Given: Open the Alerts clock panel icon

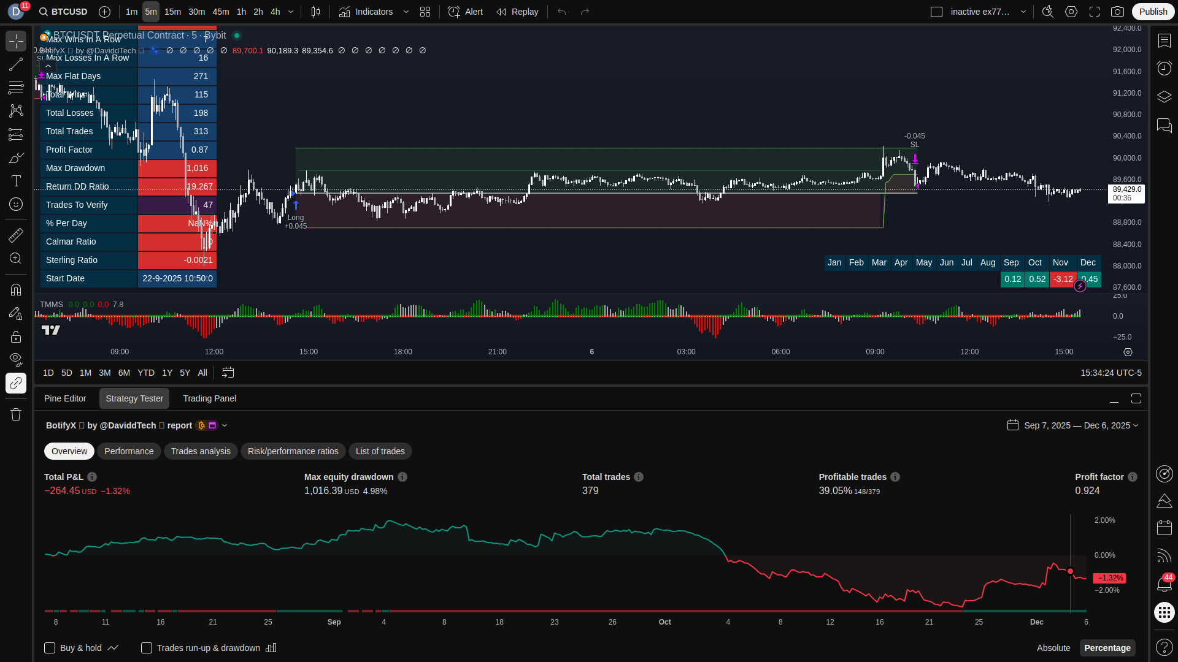Looking at the screenshot, I should 1164,68.
